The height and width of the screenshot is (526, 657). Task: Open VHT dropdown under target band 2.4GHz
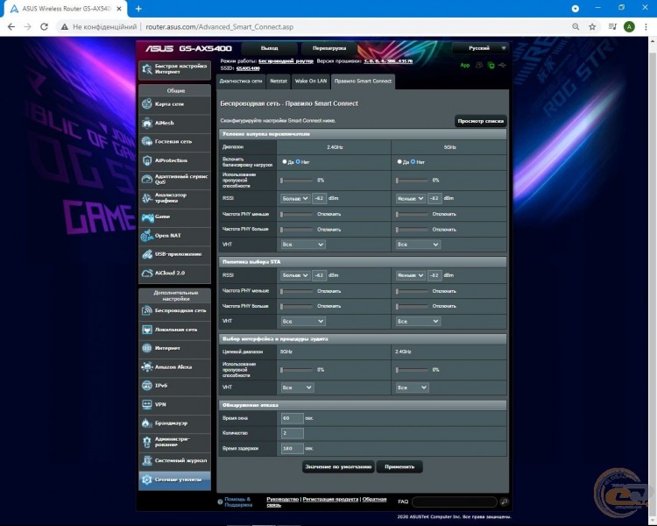(x=412, y=387)
